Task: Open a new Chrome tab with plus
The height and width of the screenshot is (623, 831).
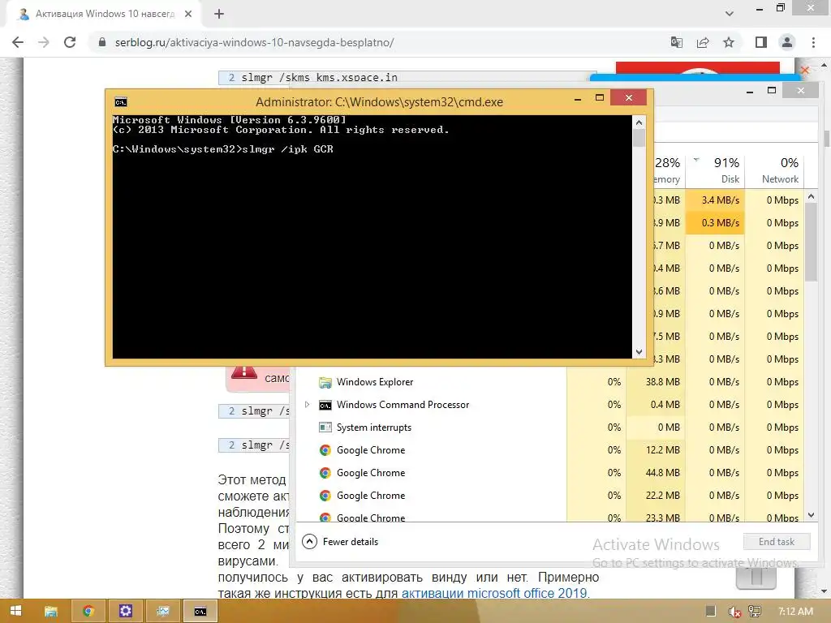Action: point(219,15)
